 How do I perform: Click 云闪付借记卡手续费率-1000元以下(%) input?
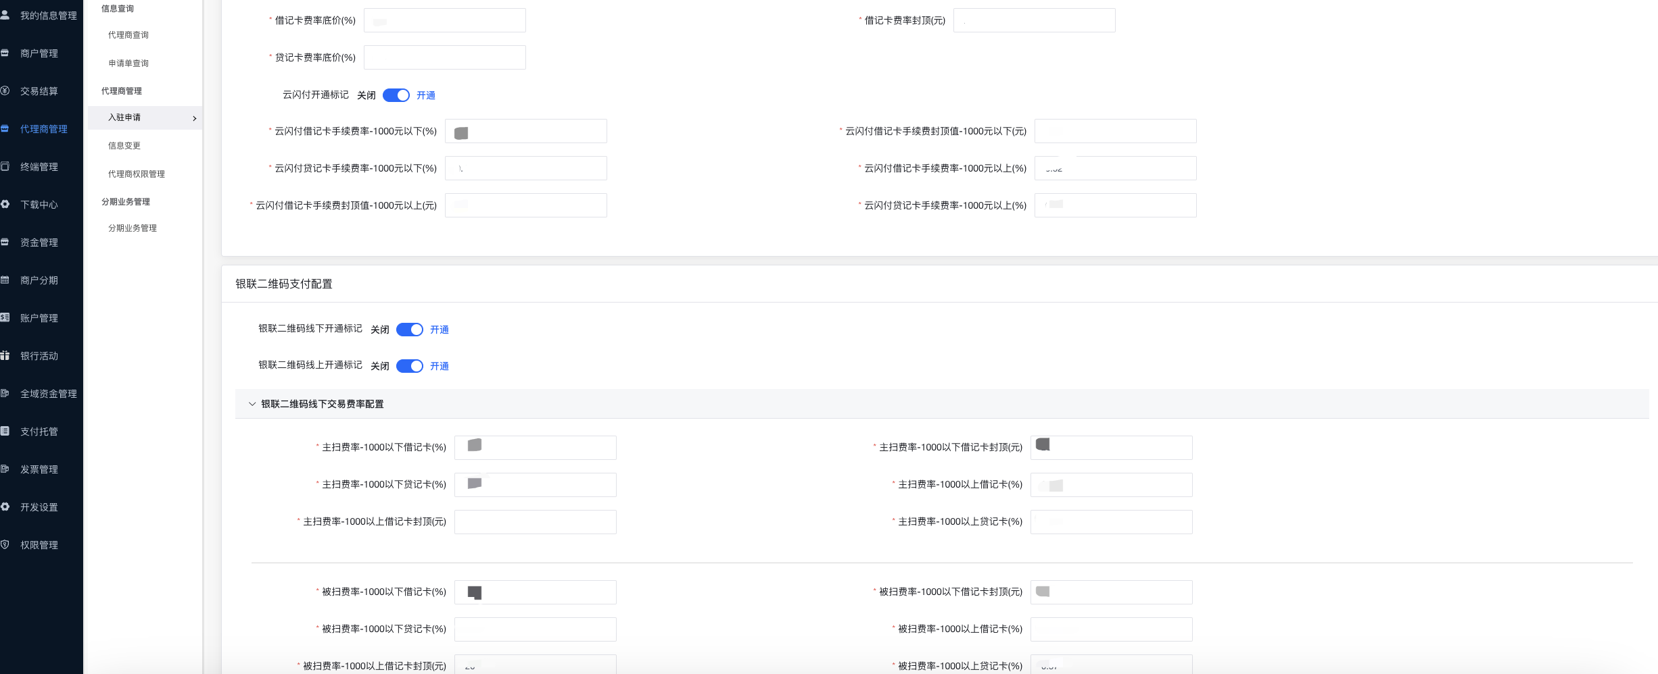click(526, 131)
